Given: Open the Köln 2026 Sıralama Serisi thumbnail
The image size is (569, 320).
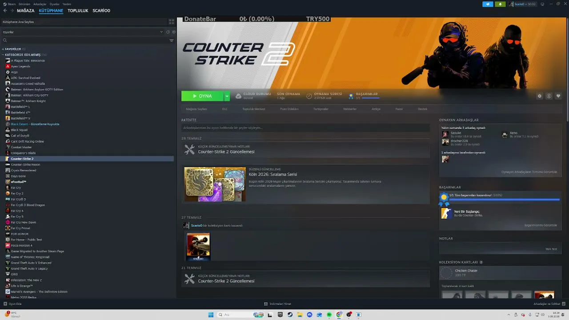Looking at the screenshot, I should coord(215,184).
